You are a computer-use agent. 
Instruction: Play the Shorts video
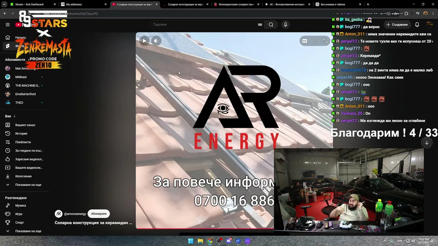click(x=144, y=41)
